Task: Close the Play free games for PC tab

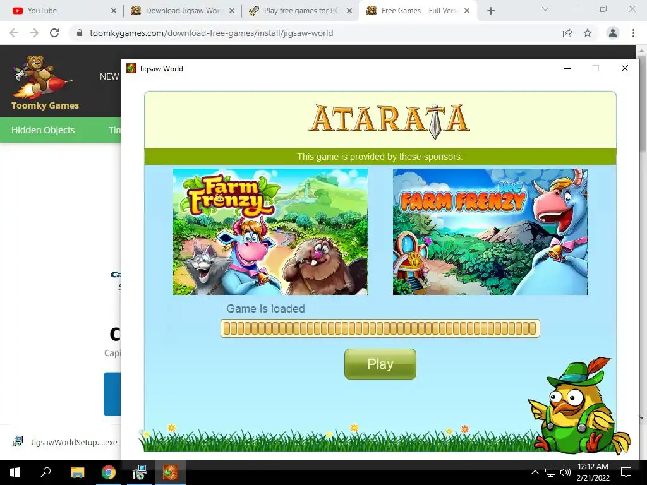Action: click(x=349, y=11)
